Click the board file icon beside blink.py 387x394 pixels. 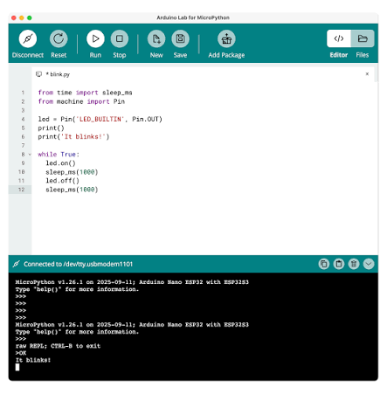coord(38,74)
